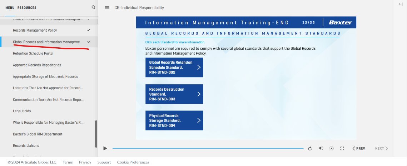Click the arrow chevron on Records Destruction Standard
The height and width of the screenshot is (166, 407).
pos(199,94)
